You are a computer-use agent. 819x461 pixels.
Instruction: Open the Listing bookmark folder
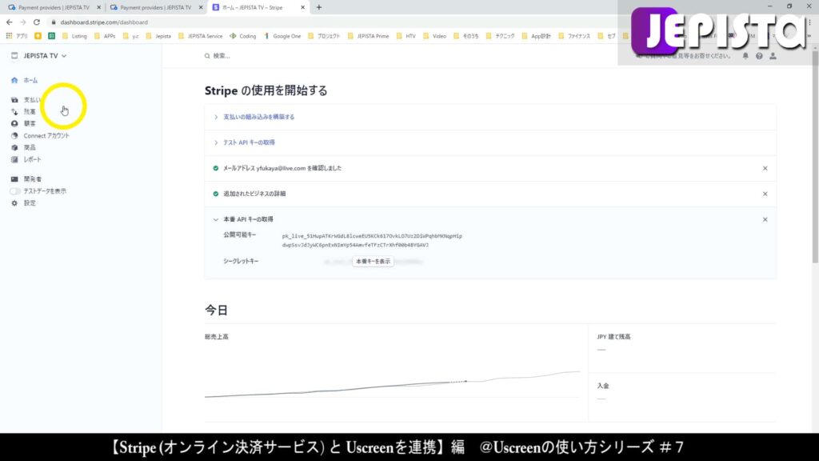(74, 36)
